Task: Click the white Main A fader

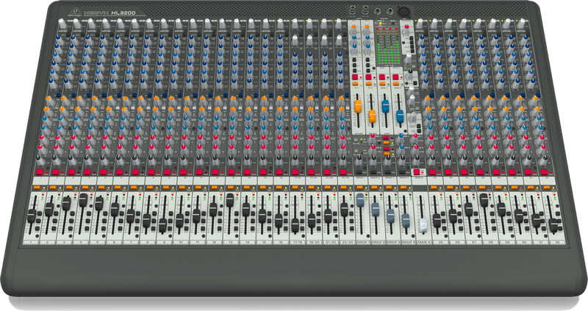Action: click(423, 226)
